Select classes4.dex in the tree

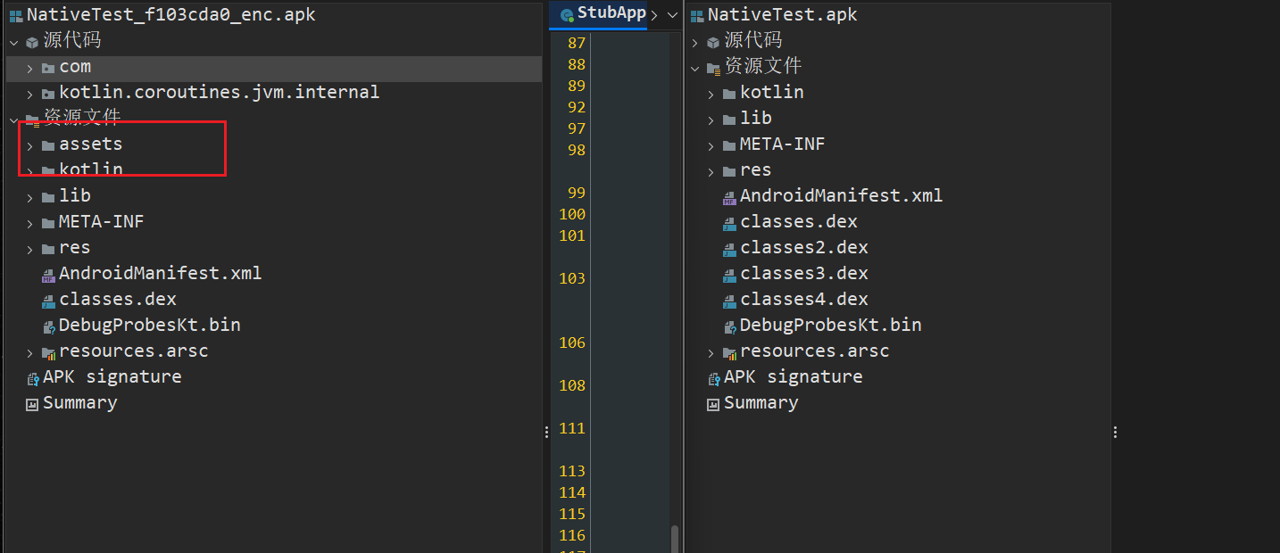point(803,300)
